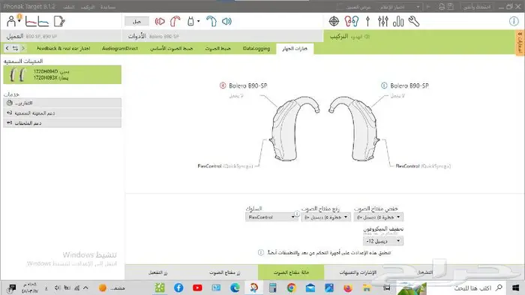
Task: Switch to AudiogramDirect tab
Action: tap(120, 48)
